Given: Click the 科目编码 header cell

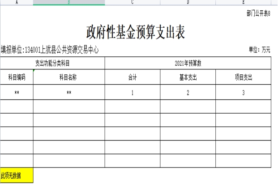Looking at the screenshot, I should click(x=17, y=77).
